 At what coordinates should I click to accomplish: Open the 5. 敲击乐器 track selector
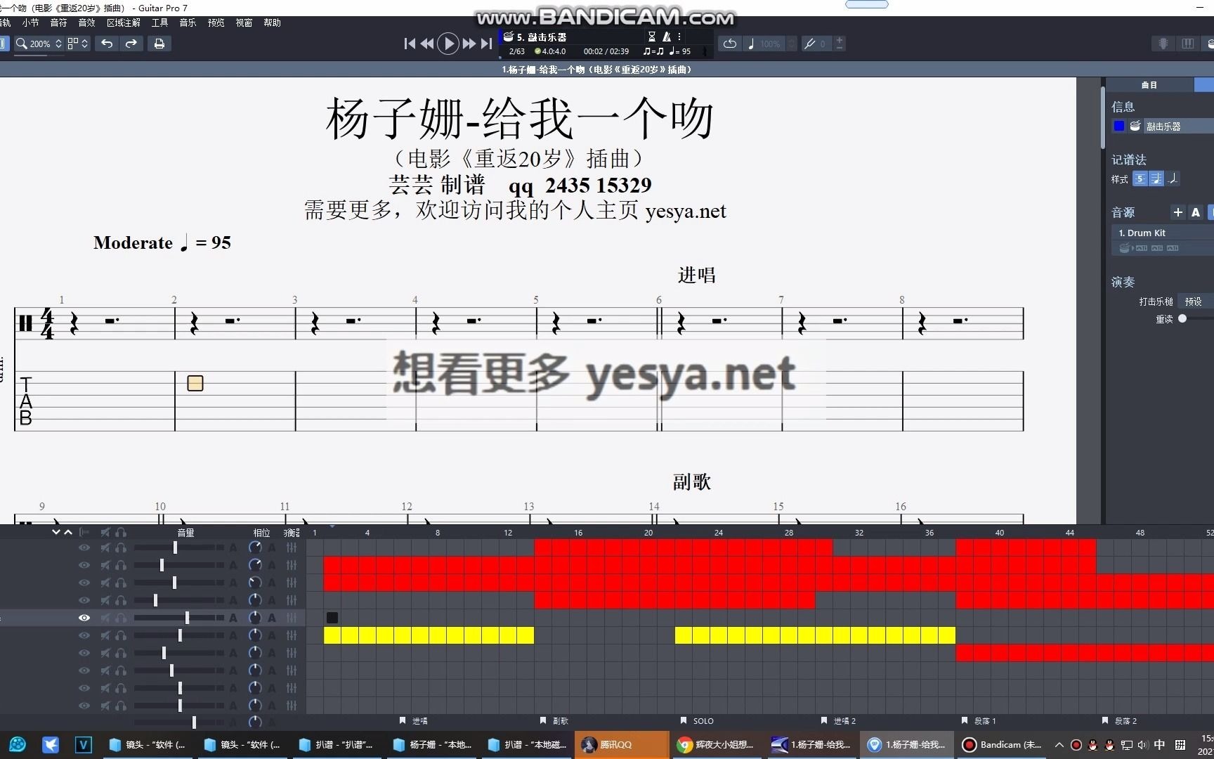(x=542, y=37)
